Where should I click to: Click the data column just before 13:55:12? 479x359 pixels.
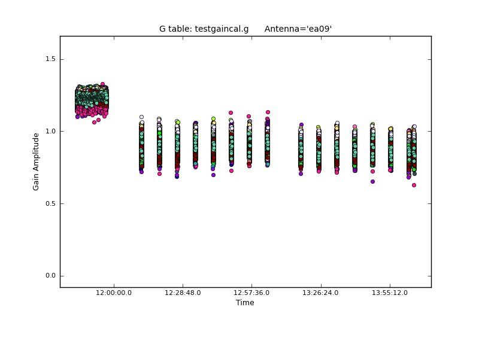coord(372,150)
